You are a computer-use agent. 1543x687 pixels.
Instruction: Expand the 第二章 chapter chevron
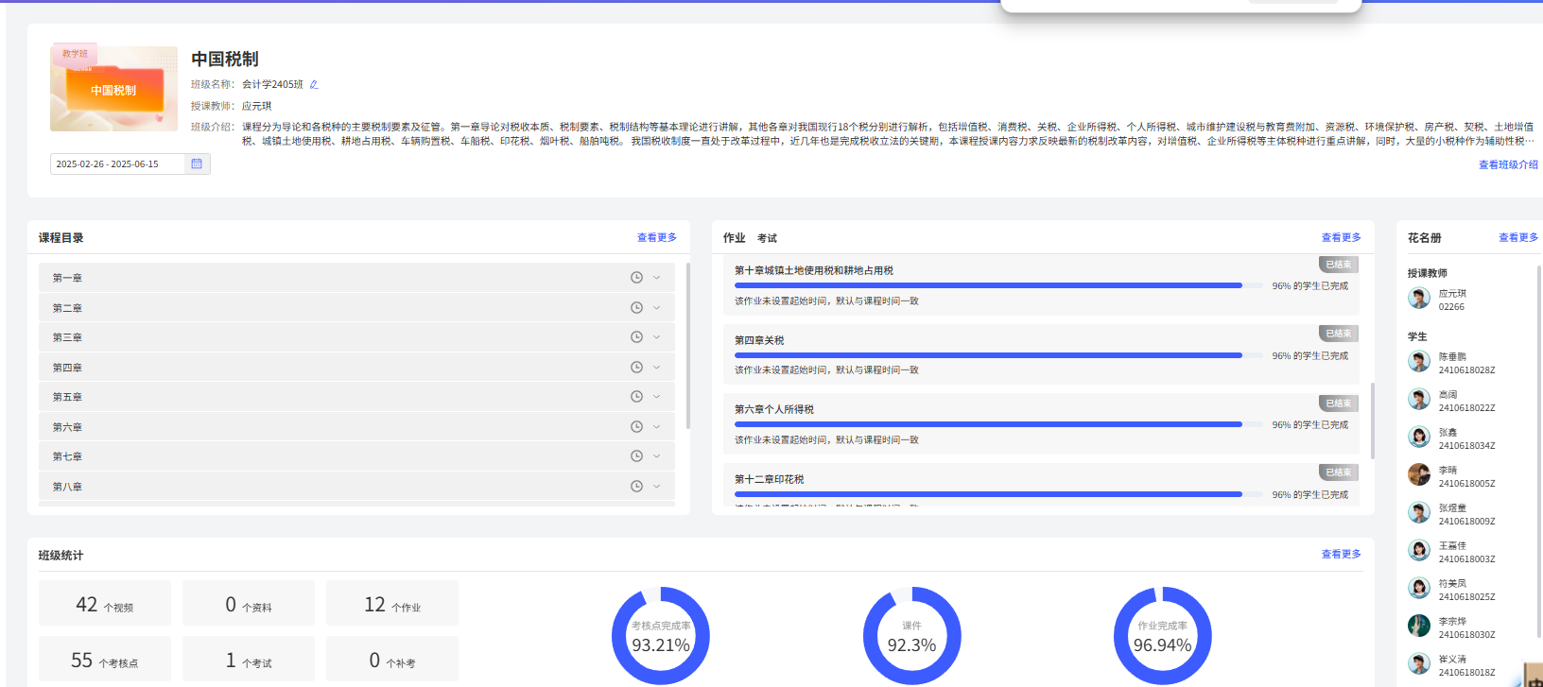pyautogui.click(x=657, y=308)
